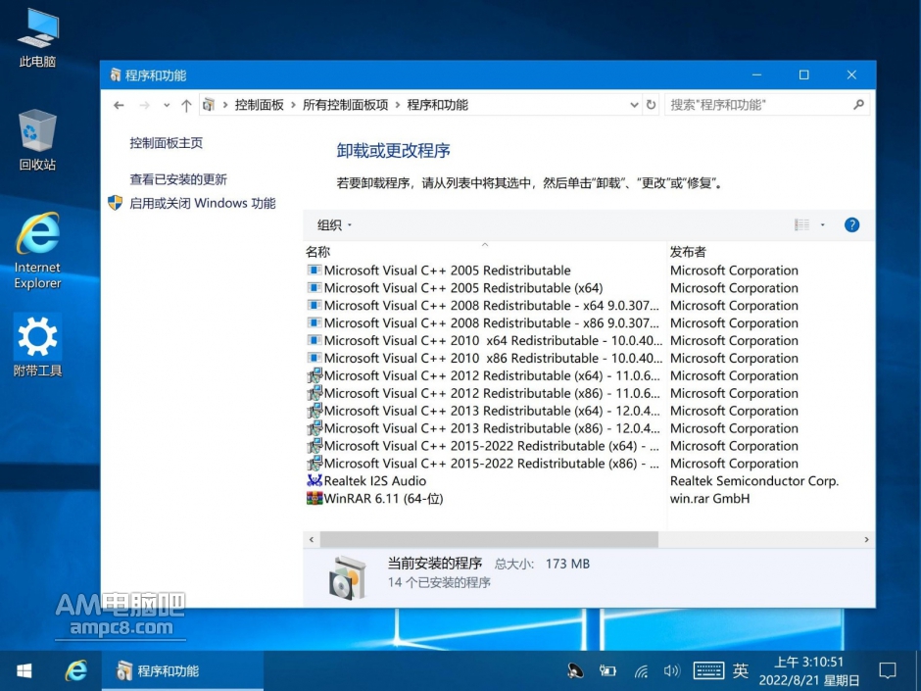Image resolution: width=921 pixels, height=691 pixels.
Task: Click the forward arrow in navigation bar
Action: 144,105
